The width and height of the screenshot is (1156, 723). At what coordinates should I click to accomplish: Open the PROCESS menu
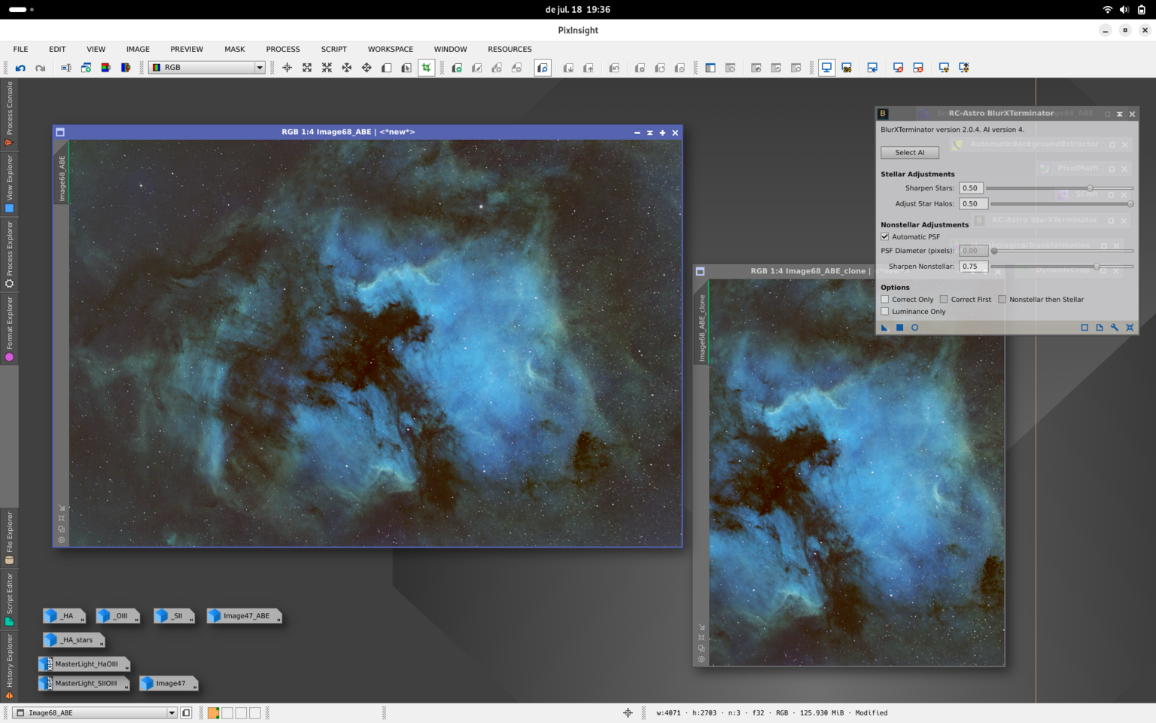coord(283,49)
